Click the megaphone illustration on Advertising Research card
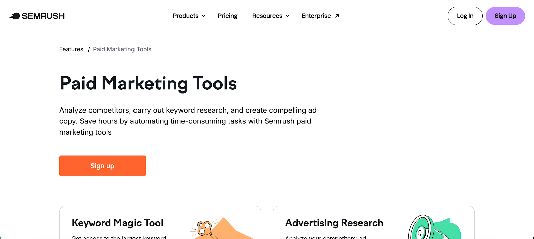This screenshot has width=534, height=239. pyautogui.click(x=434, y=227)
